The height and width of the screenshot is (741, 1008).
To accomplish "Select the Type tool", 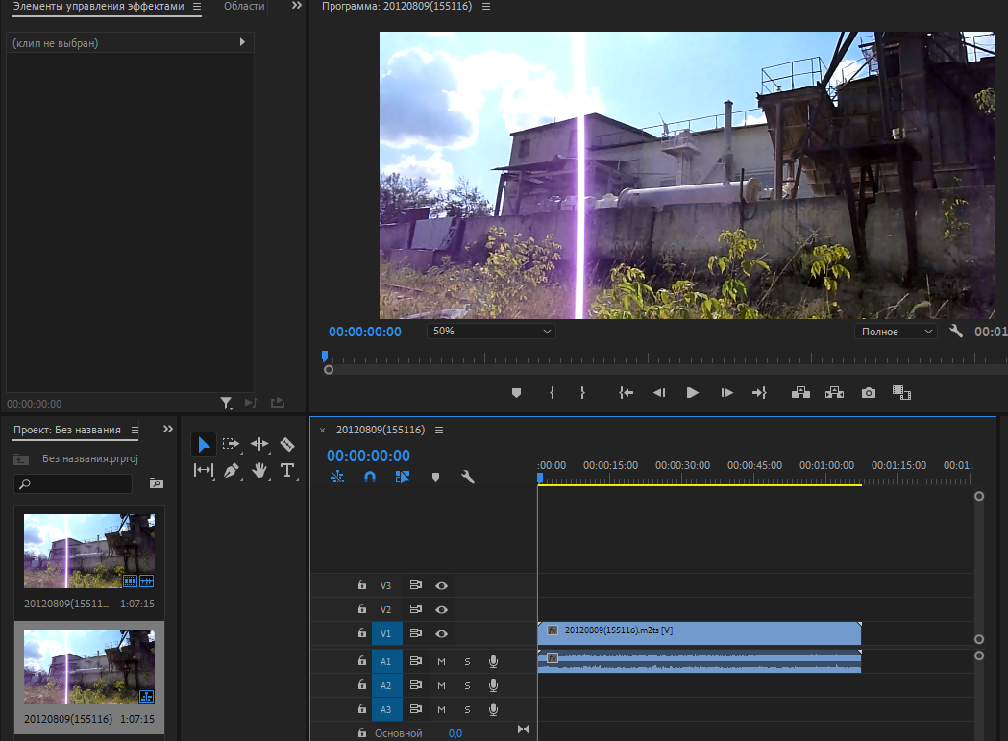I will [287, 470].
